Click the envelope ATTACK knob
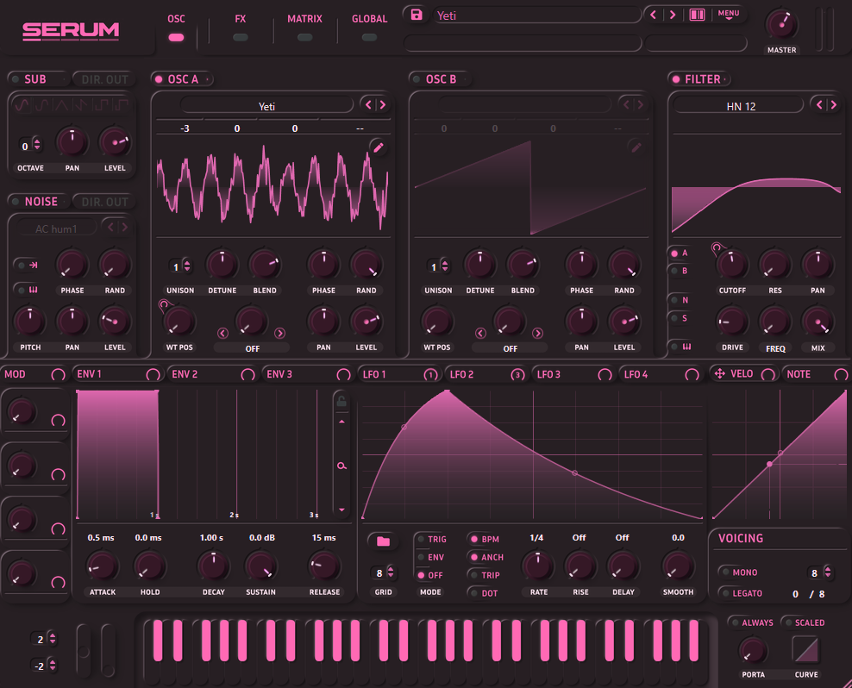Image resolution: width=852 pixels, height=688 pixels. [102, 566]
